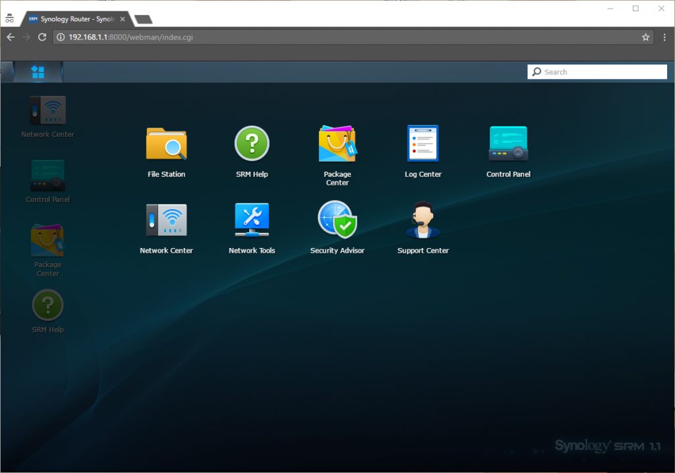675x473 pixels.
Task: Click the dimmed Network Center desktop shortcut
Action: (x=47, y=117)
